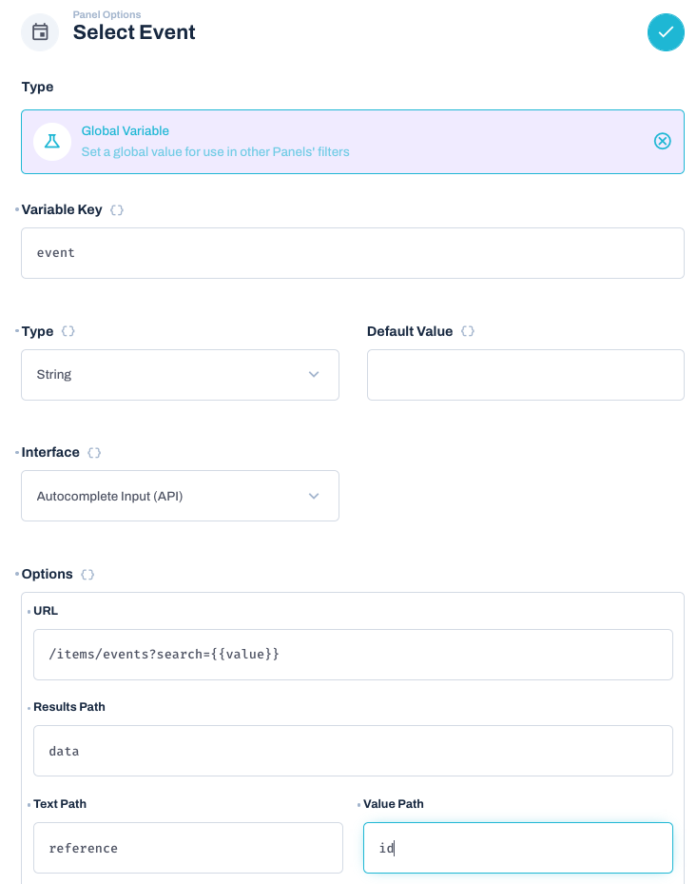This screenshot has width=697, height=884.
Task: Click the flask icon on Global Variable card
Action: pos(52,141)
